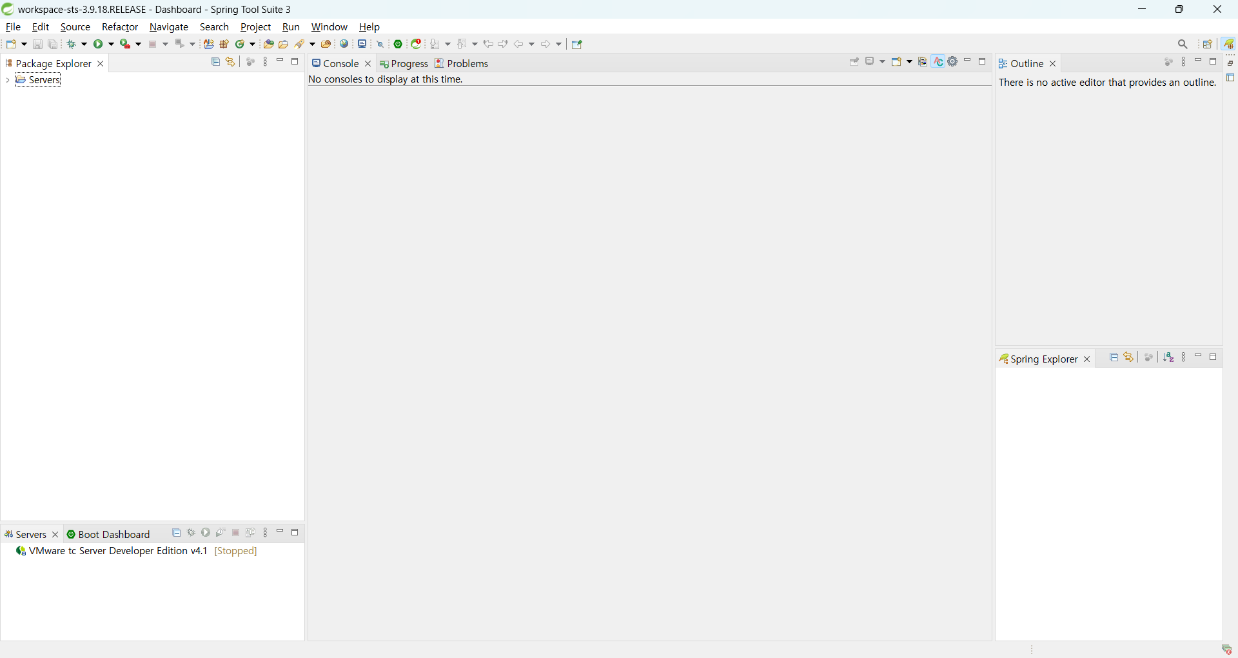
Task: Toggle Link with Editor in Package Explorer
Action: point(230,62)
